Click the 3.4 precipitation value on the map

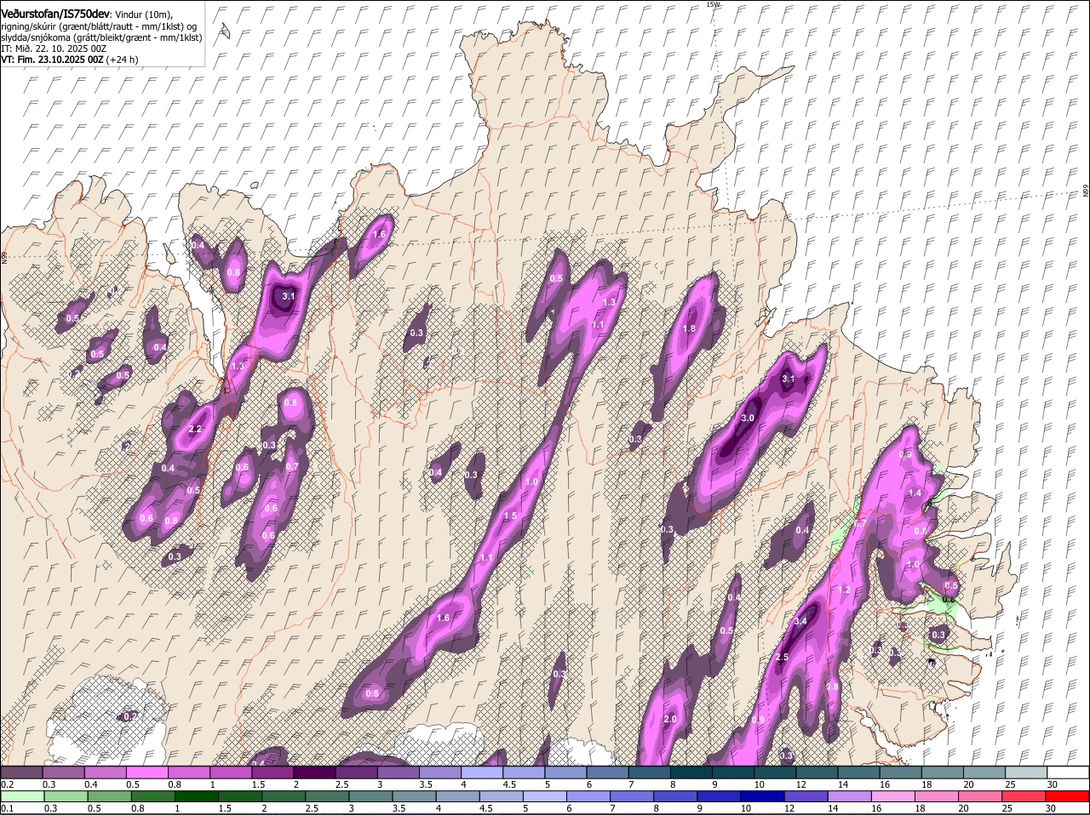(x=800, y=622)
